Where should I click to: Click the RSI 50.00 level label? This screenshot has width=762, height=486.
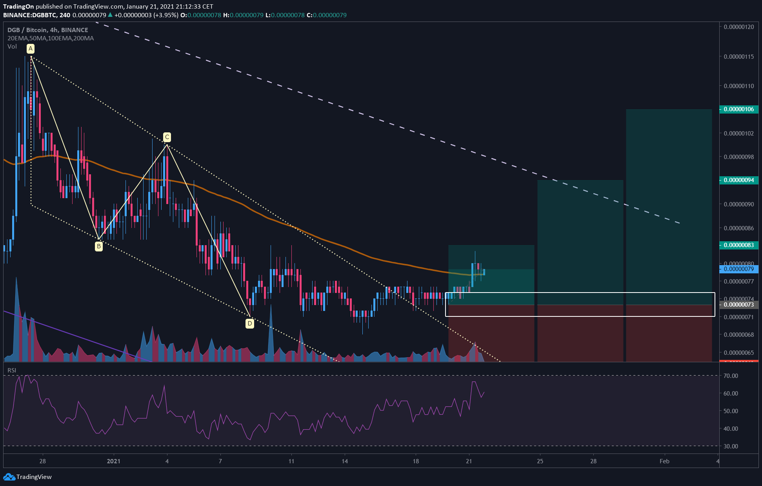click(x=731, y=411)
